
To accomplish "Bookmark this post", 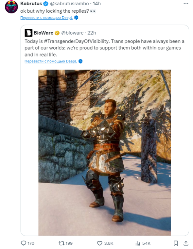I will tap(176, 243).
